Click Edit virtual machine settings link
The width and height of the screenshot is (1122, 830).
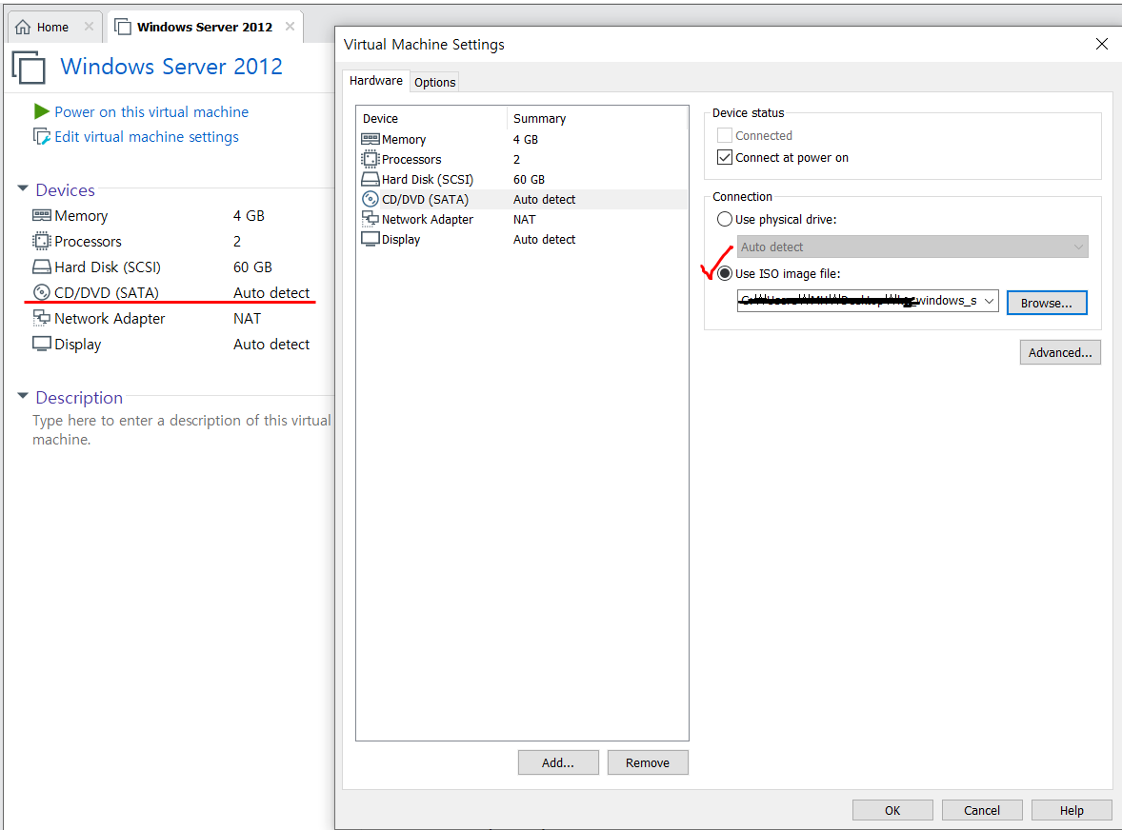147,136
